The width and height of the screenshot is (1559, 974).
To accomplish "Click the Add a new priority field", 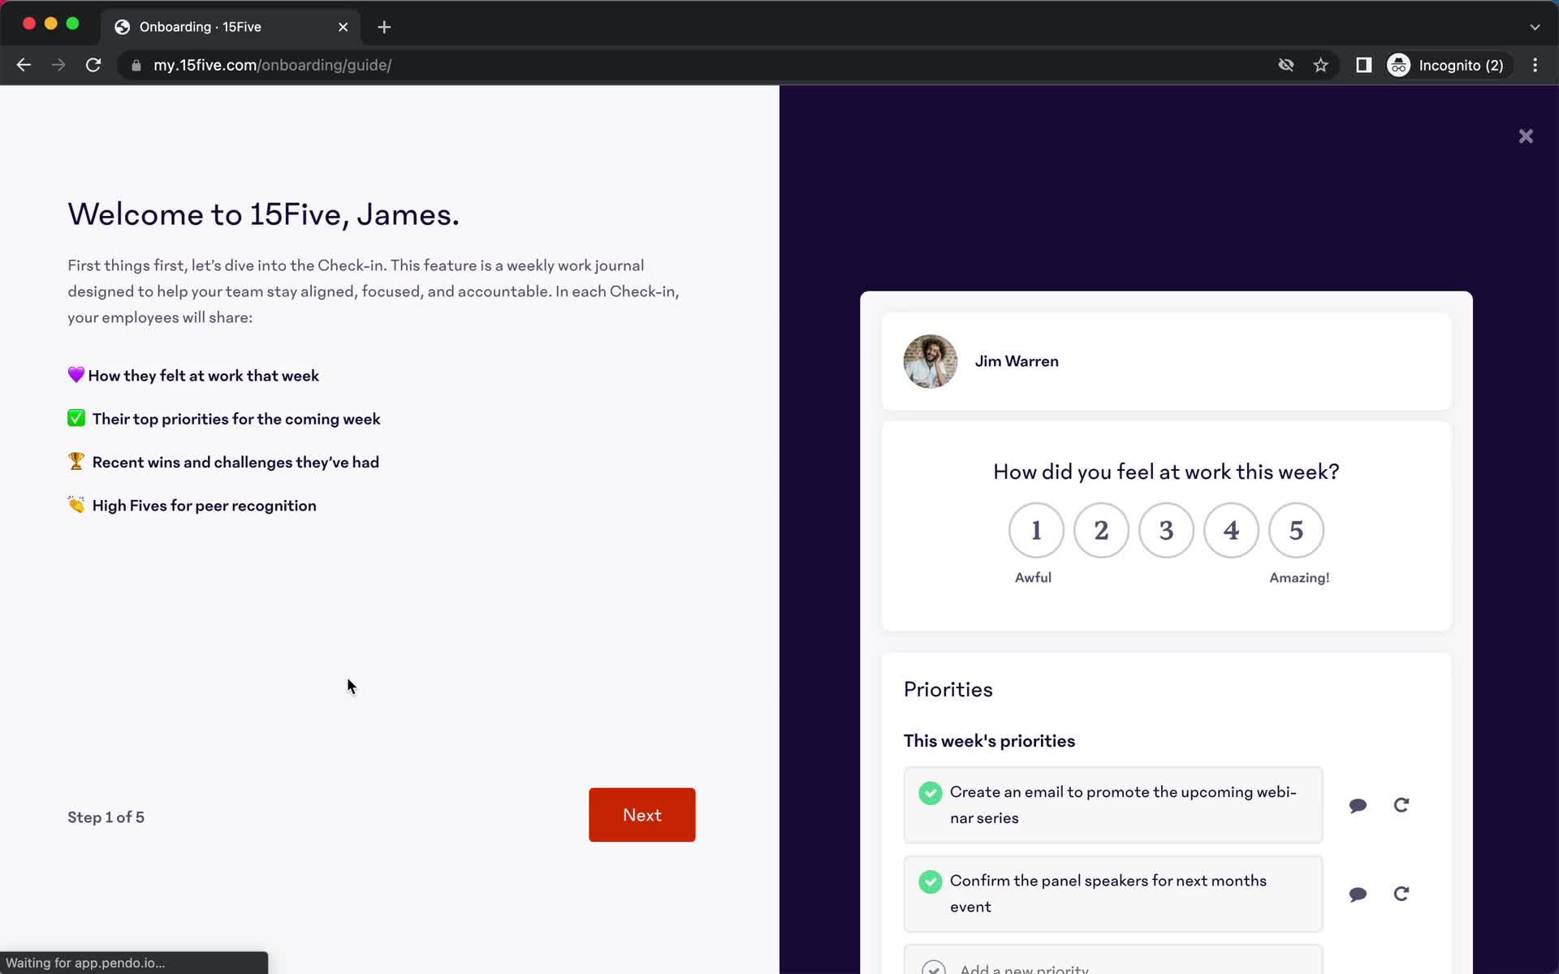I will point(1113,960).
